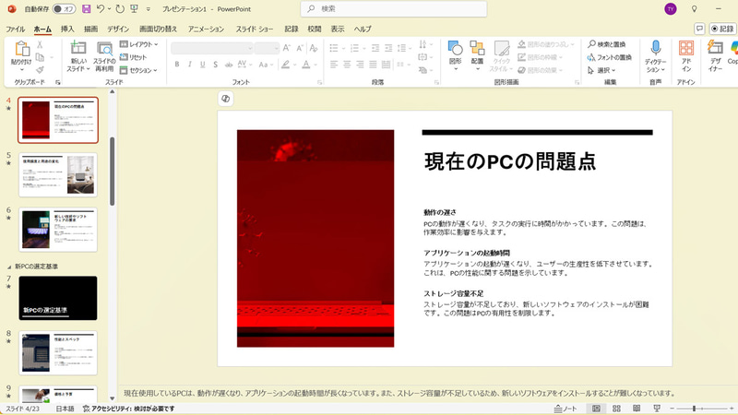Redo the last action
Image resolution: width=738 pixels, height=415 pixels.
click(120, 9)
